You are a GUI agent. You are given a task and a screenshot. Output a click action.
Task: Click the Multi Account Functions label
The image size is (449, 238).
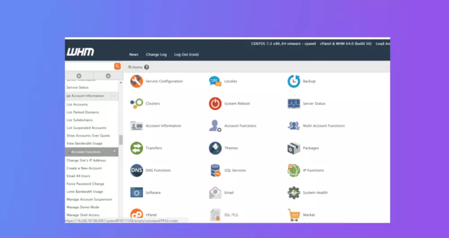click(x=324, y=125)
